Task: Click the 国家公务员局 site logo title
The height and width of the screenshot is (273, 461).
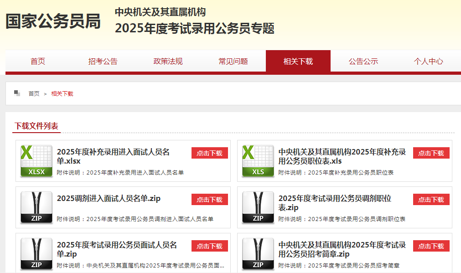Action: pos(53,21)
